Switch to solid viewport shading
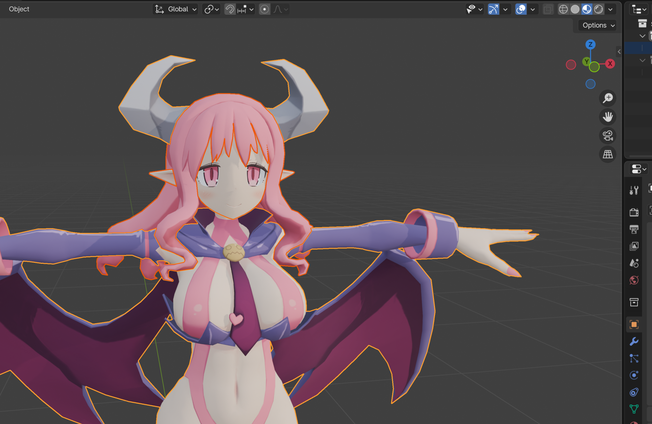Viewport: 652px width, 424px height. pyautogui.click(x=575, y=9)
